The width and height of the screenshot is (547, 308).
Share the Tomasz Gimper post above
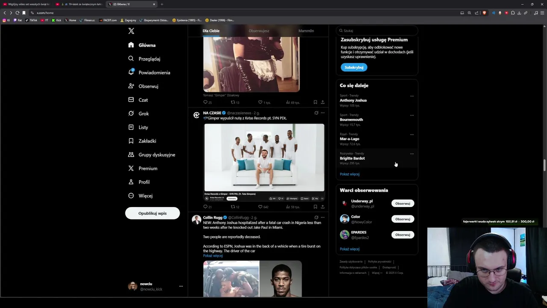pos(323,102)
